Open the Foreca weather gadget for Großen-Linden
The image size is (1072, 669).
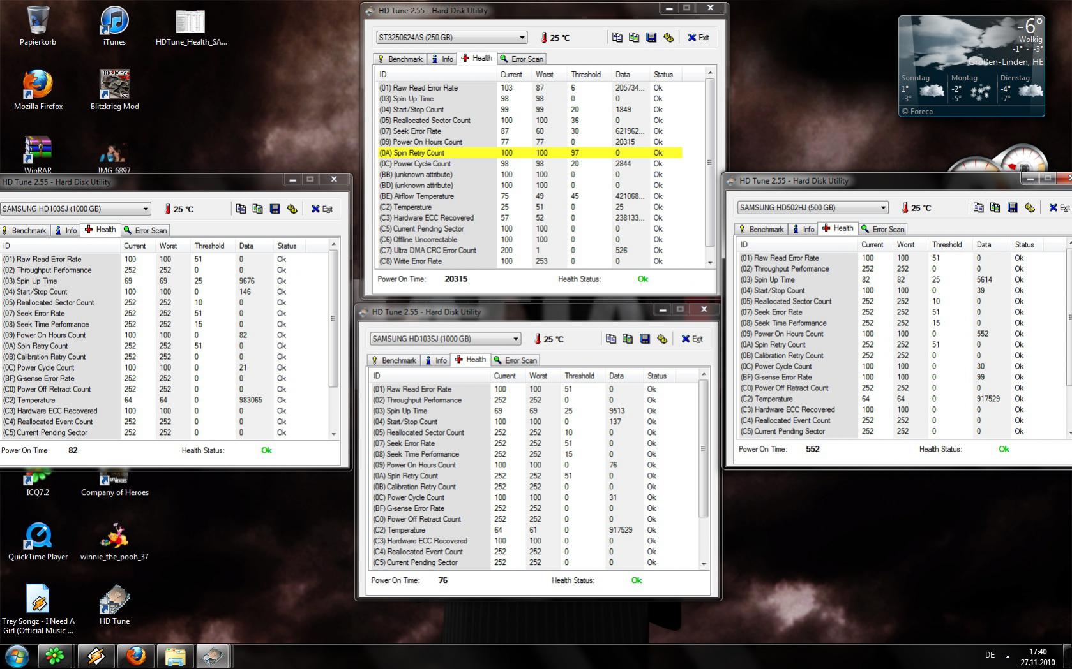[971, 66]
